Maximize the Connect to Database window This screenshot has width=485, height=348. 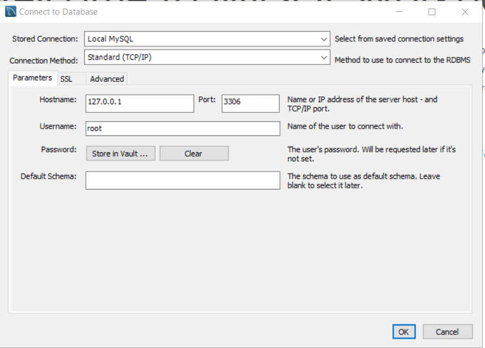pos(432,12)
